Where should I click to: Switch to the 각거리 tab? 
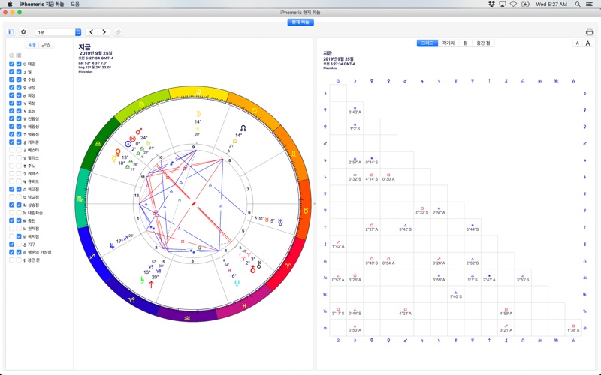pos(448,43)
